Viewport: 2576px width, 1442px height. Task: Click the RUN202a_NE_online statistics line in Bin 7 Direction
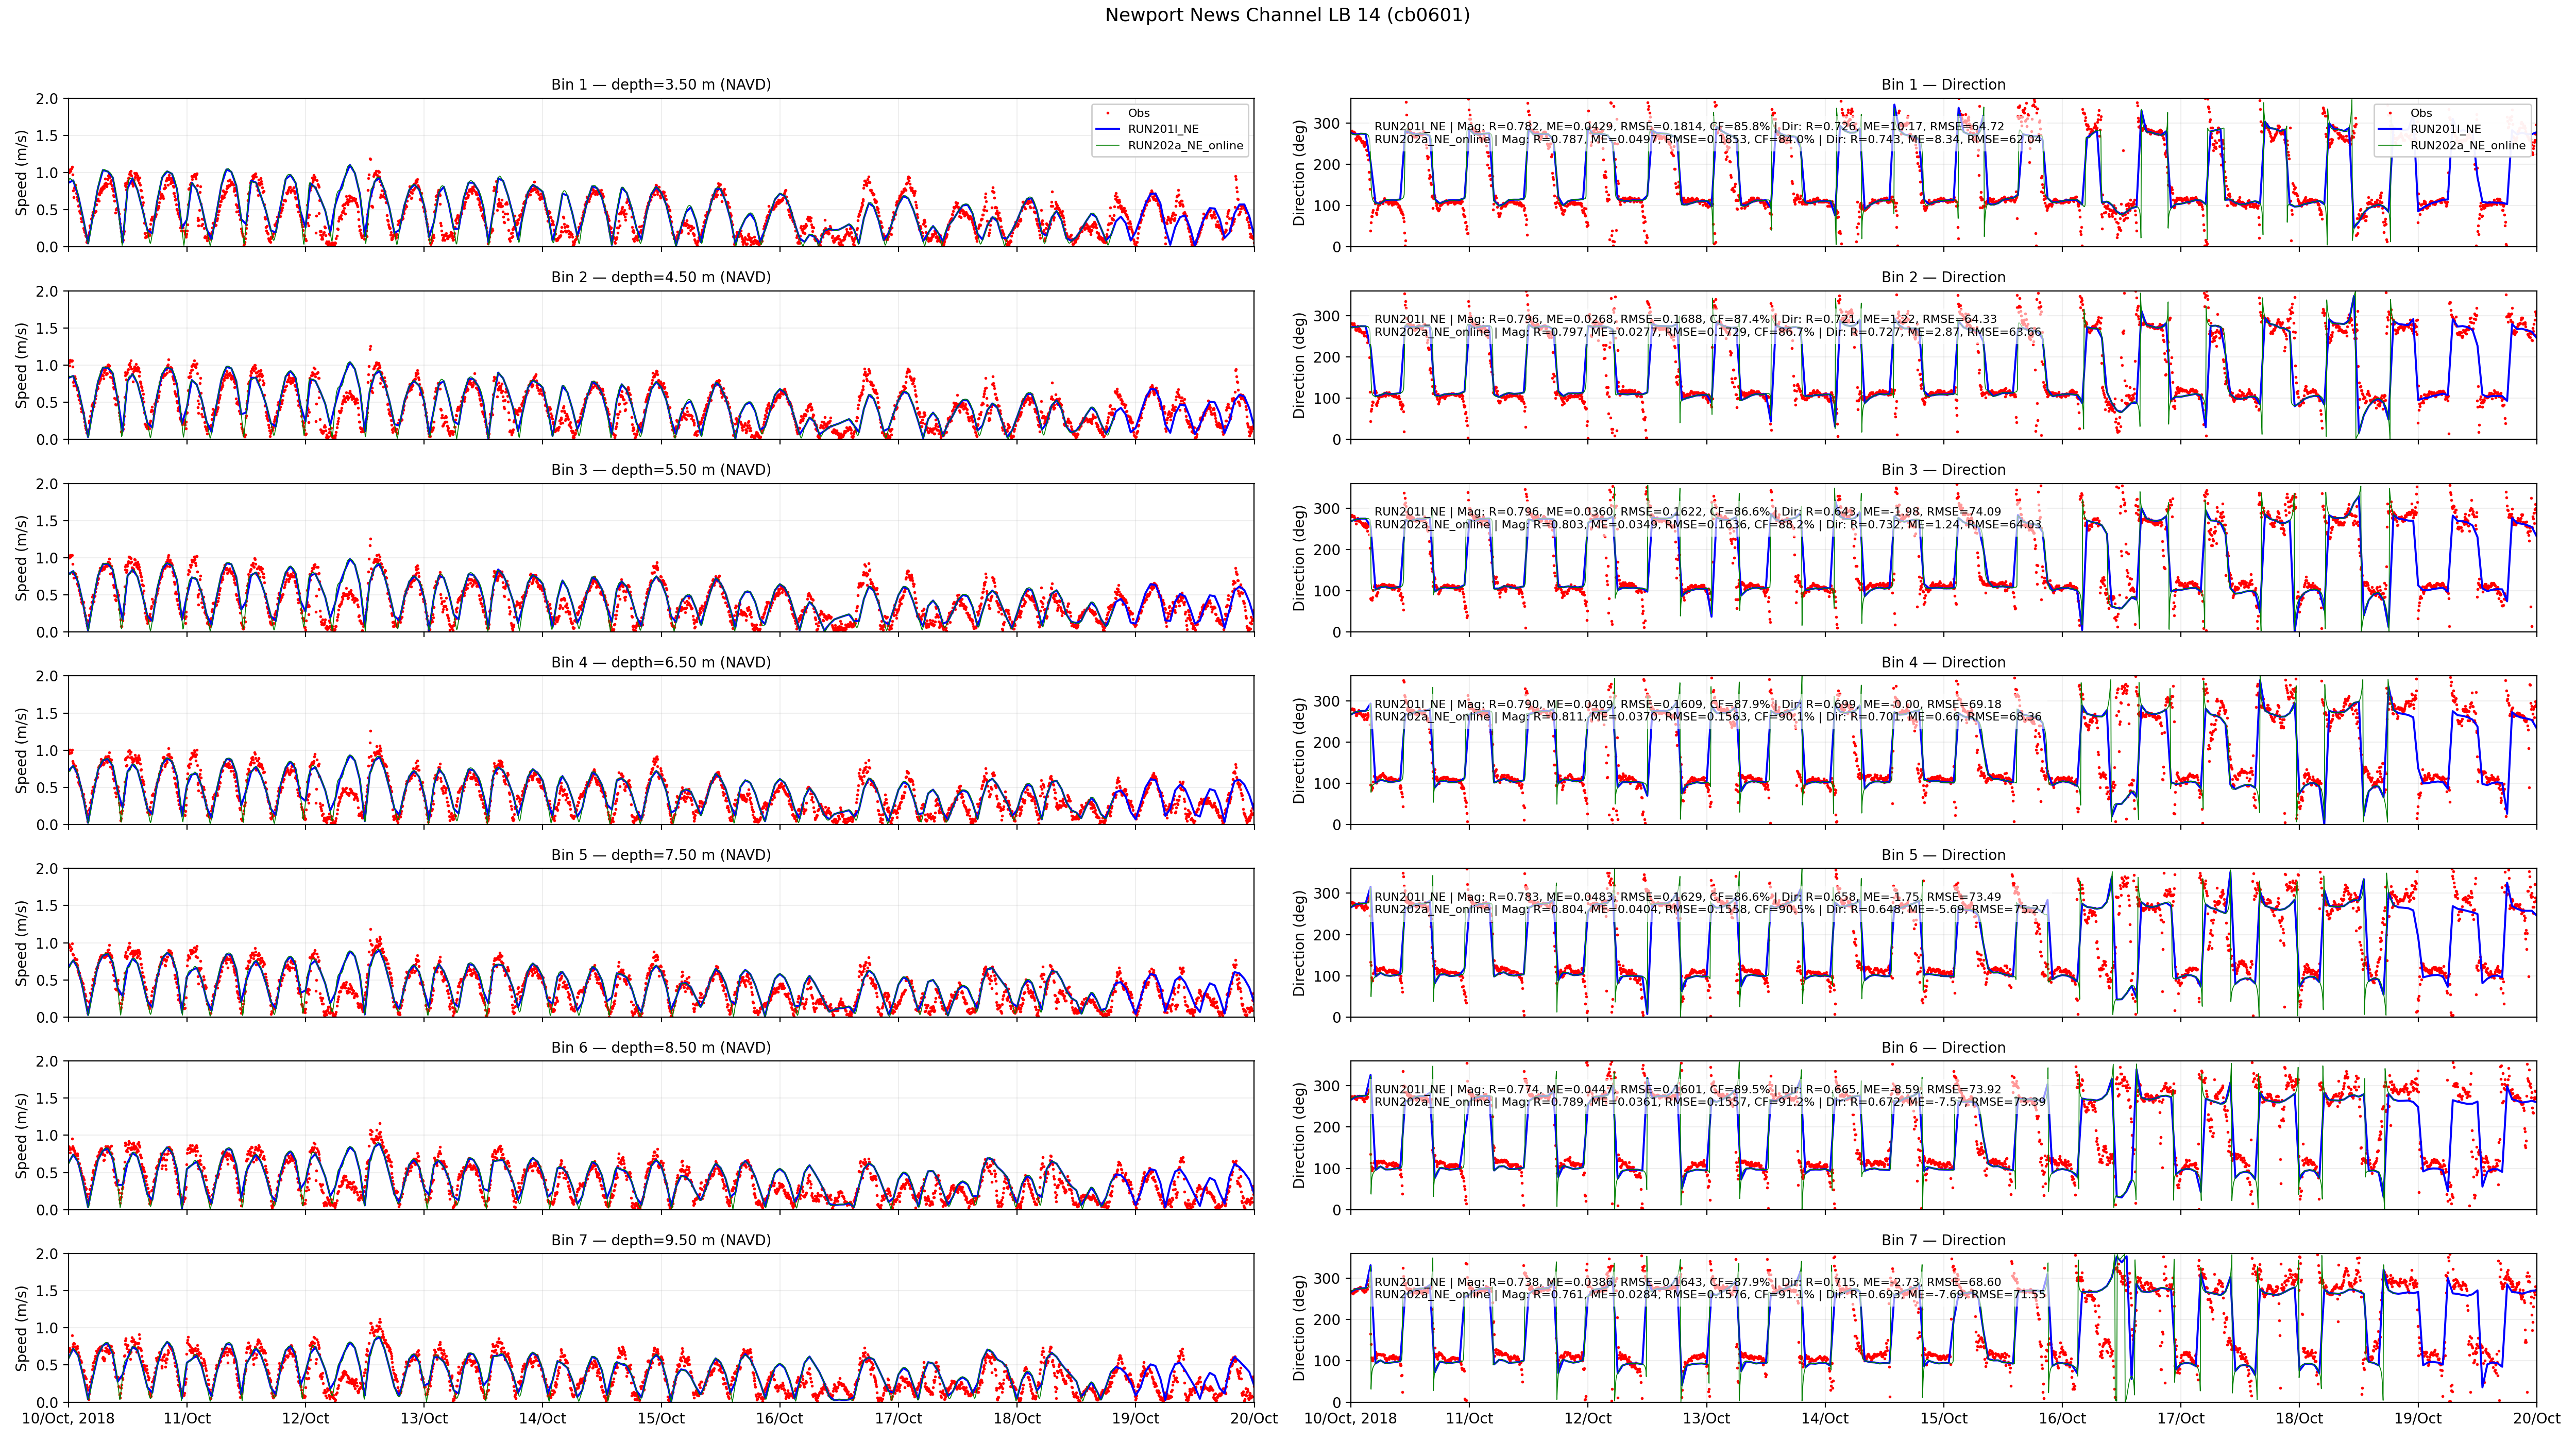1710,1295
